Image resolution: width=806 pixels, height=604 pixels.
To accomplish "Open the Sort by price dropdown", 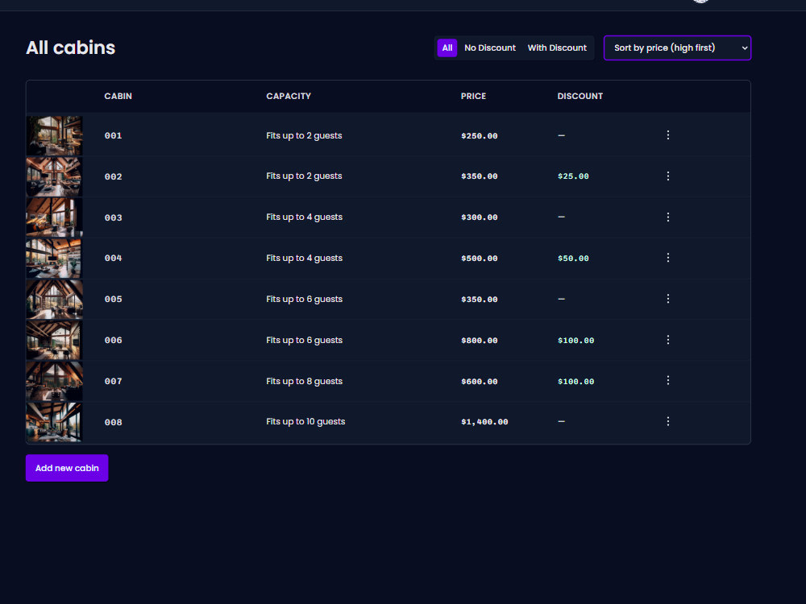I will [x=677, y=48].
